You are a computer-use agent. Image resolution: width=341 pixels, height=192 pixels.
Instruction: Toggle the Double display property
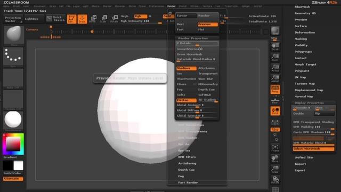pos(303,114)
